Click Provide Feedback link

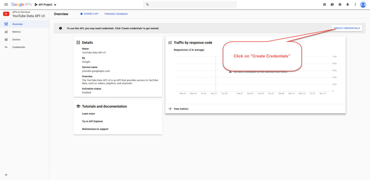[x=116, y=14]
